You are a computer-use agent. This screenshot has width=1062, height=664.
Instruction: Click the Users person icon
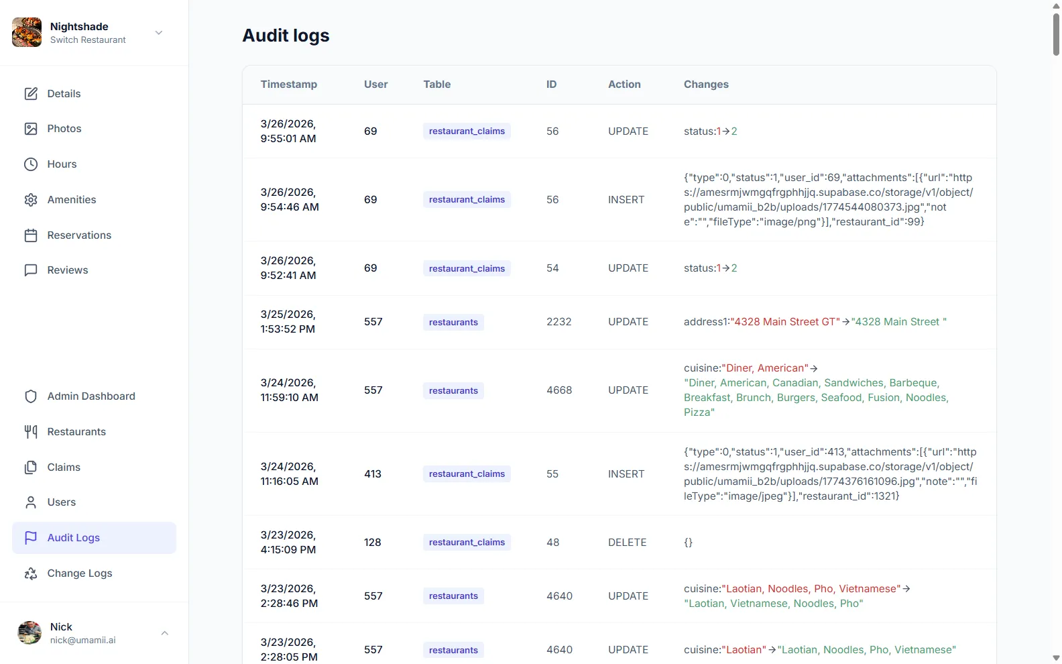pos(31,502)
